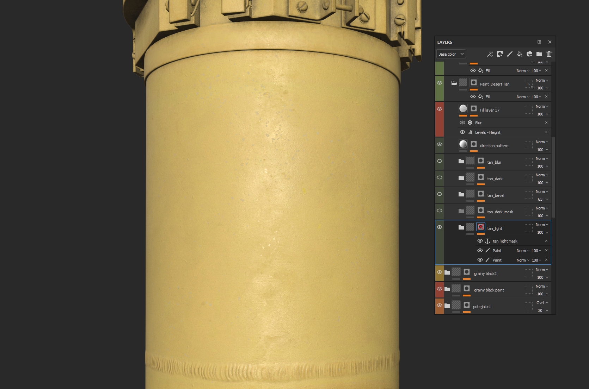Delete selected layer using the trash icon

click(549, 54)
